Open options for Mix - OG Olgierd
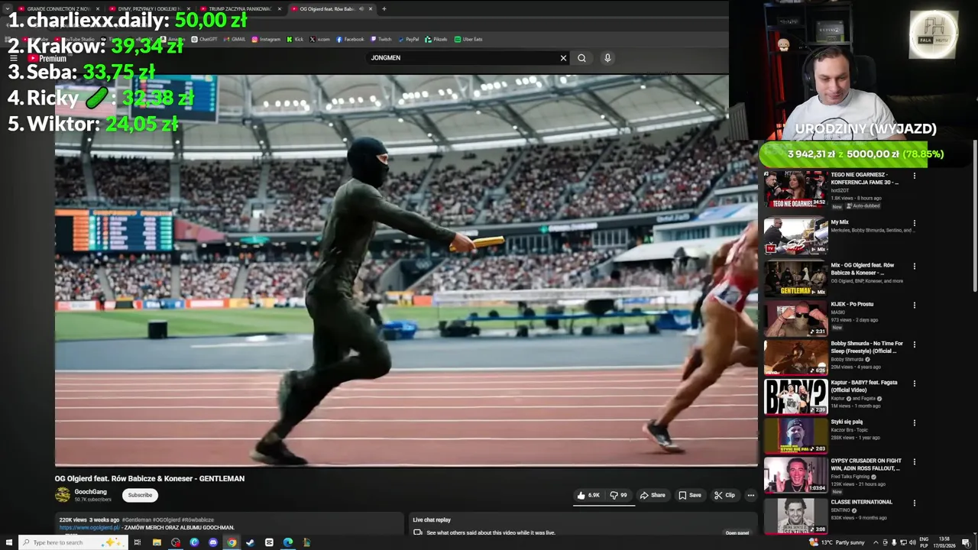978x550 pixels. pyautogui.click(x=914, y=266)
